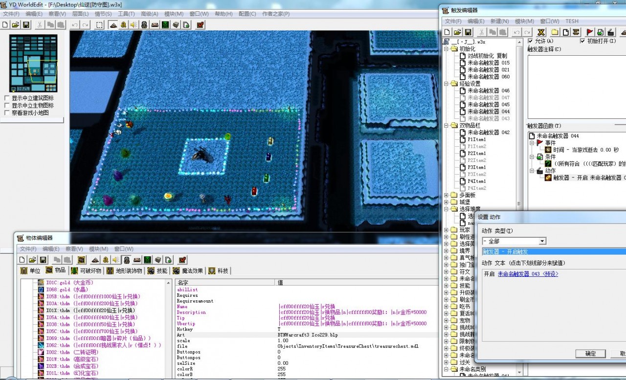
Task: Add new condition with green arrow icon
Action: tap(601, 32)
